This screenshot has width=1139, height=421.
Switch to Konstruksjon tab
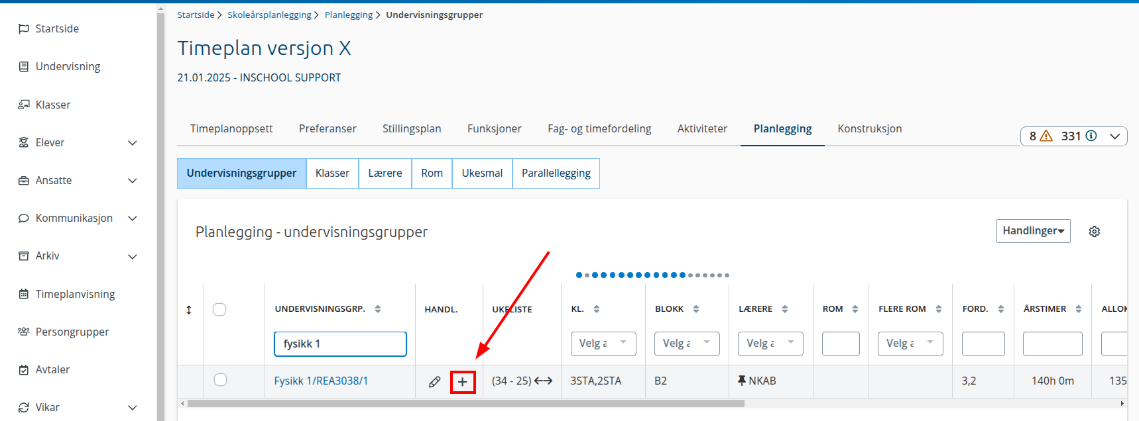(x=870, y=128)
